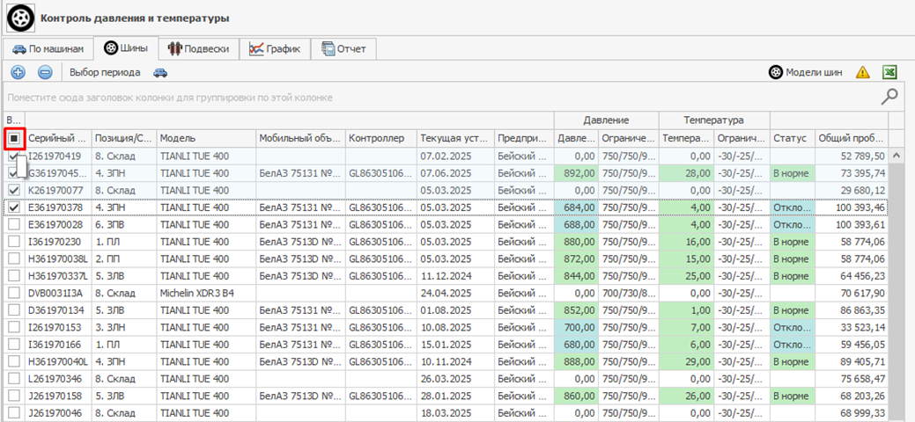Screen dimensions: 915x422
Task: Click the Статус column header
Action: pos(790,138)
